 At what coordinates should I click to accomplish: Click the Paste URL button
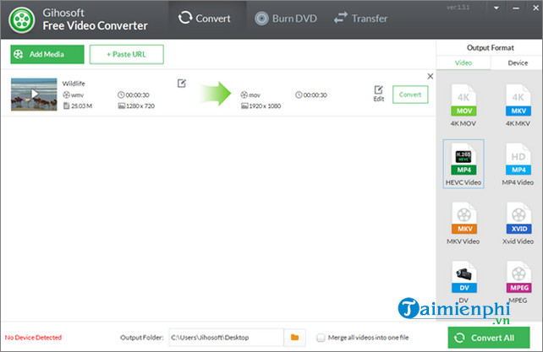point(126,54)
